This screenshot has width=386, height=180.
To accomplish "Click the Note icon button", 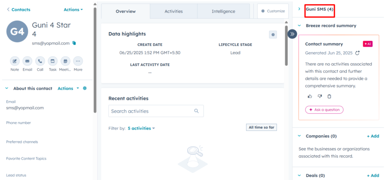I will pyautogui.click(x=15, y=61).
